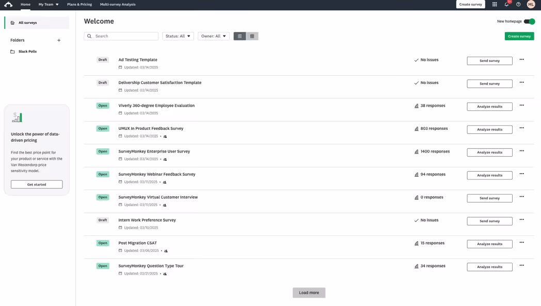Viewport: 541px width, 306px height.
Task: Open more options for SurveyMonkey Virtual Customer Interview
Action: tap(522, 197)
